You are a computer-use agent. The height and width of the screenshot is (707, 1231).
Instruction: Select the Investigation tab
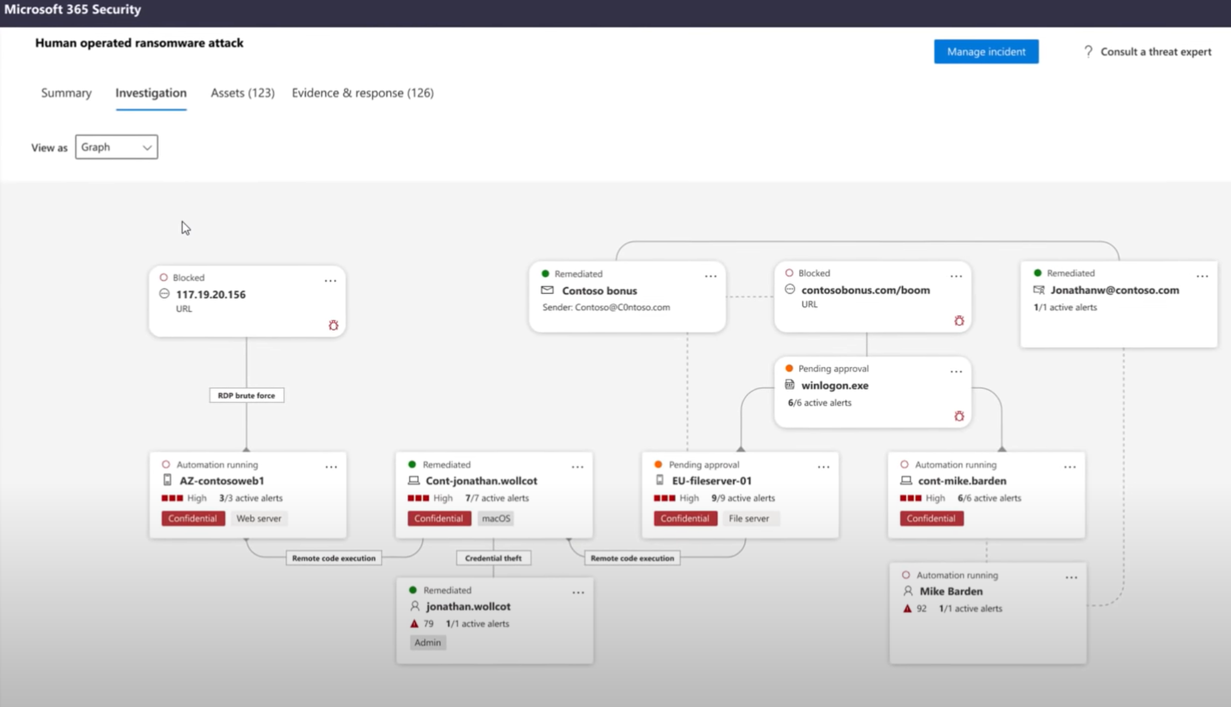tap(150, 92)
